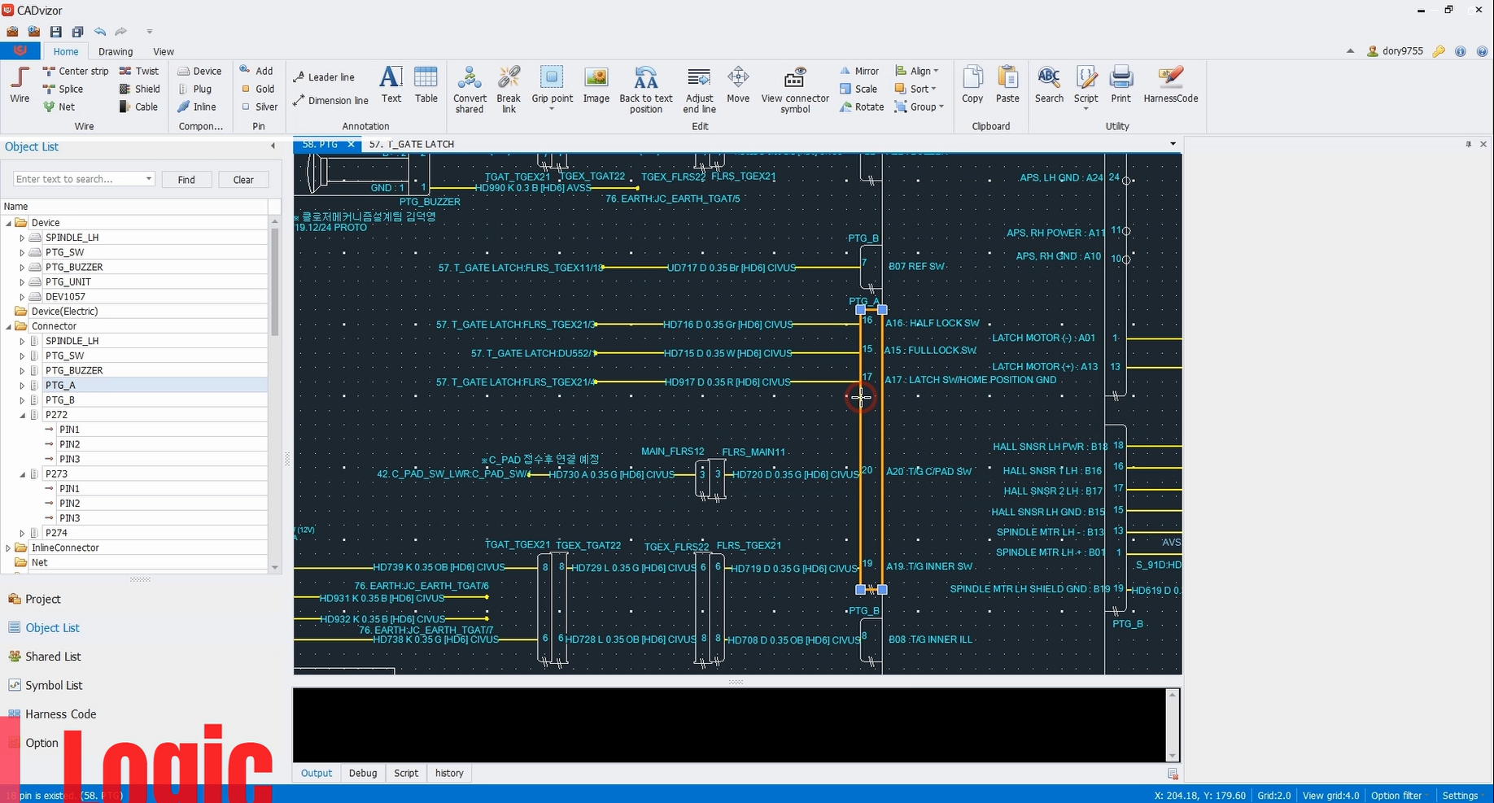Image resolution: width=1494 pixels, height=803 pixels.
Task: Select the Silver pin option
Action: tap(260, 107)
